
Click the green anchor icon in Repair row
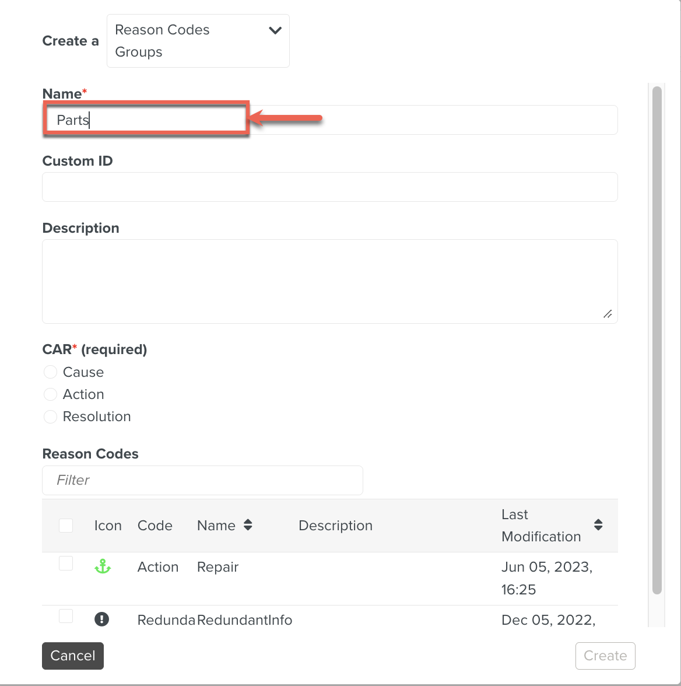pyautogui.click(x=103, y=566)
